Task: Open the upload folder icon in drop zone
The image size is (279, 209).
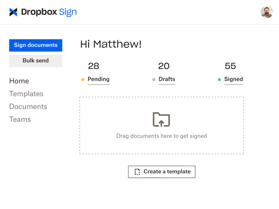Action: click(161, 119)
